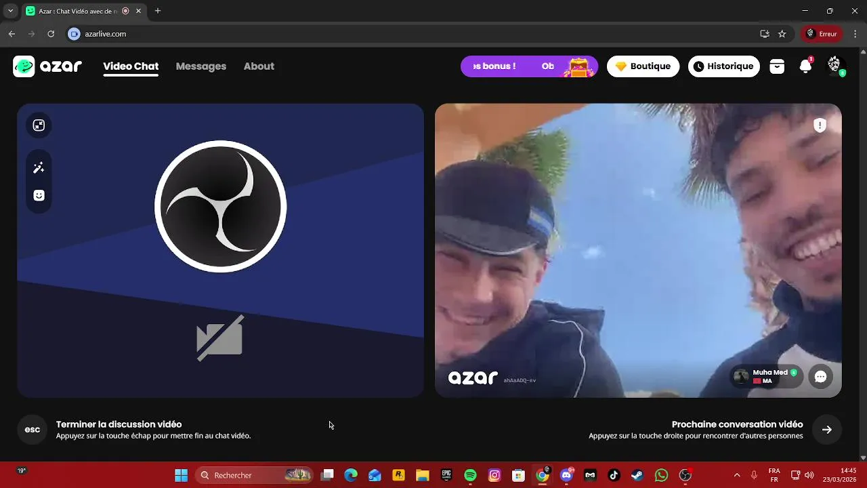Open the chat bubble on partner video
This screenshot has width=867, height=488.
[x=820, y=377]
